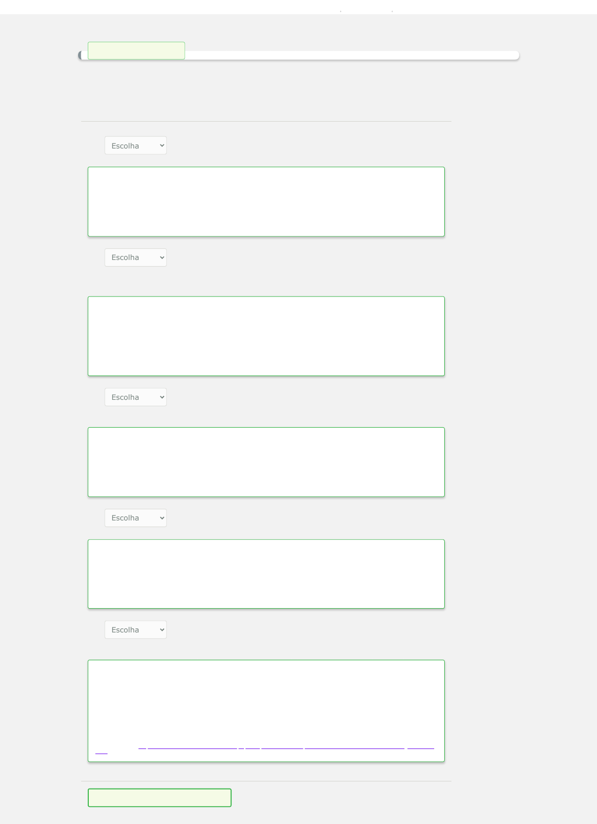This screenshot has width=597, height=824.
Task: Open the third Escolha dropdown
Action: (135, 397)
